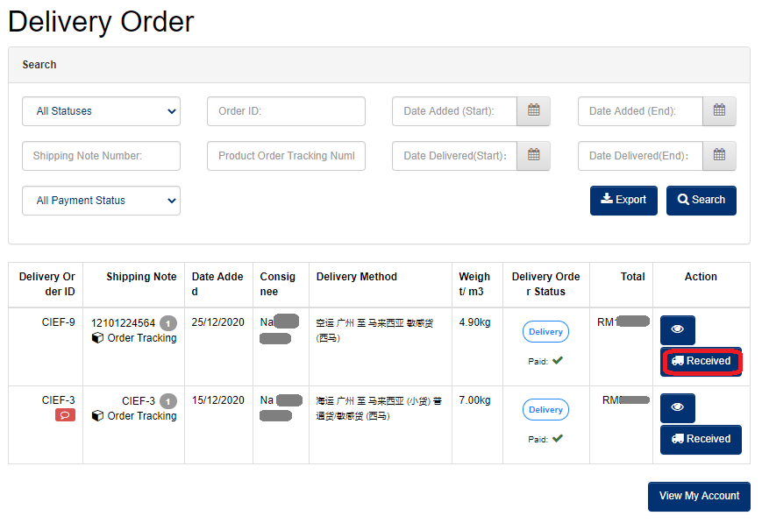The height and width of the screenshot is (523, 762).
Task: View order CIEF-9 with eye icon
Action: click(x=678, y=329)
